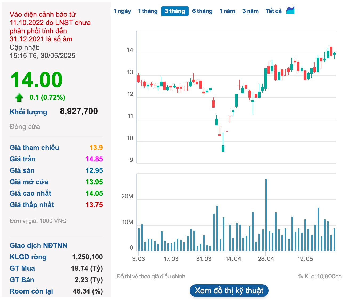The width and height of the screenshot is (357, 301).
Task: Click the large 14.00 current price
Action: point(36,80)
